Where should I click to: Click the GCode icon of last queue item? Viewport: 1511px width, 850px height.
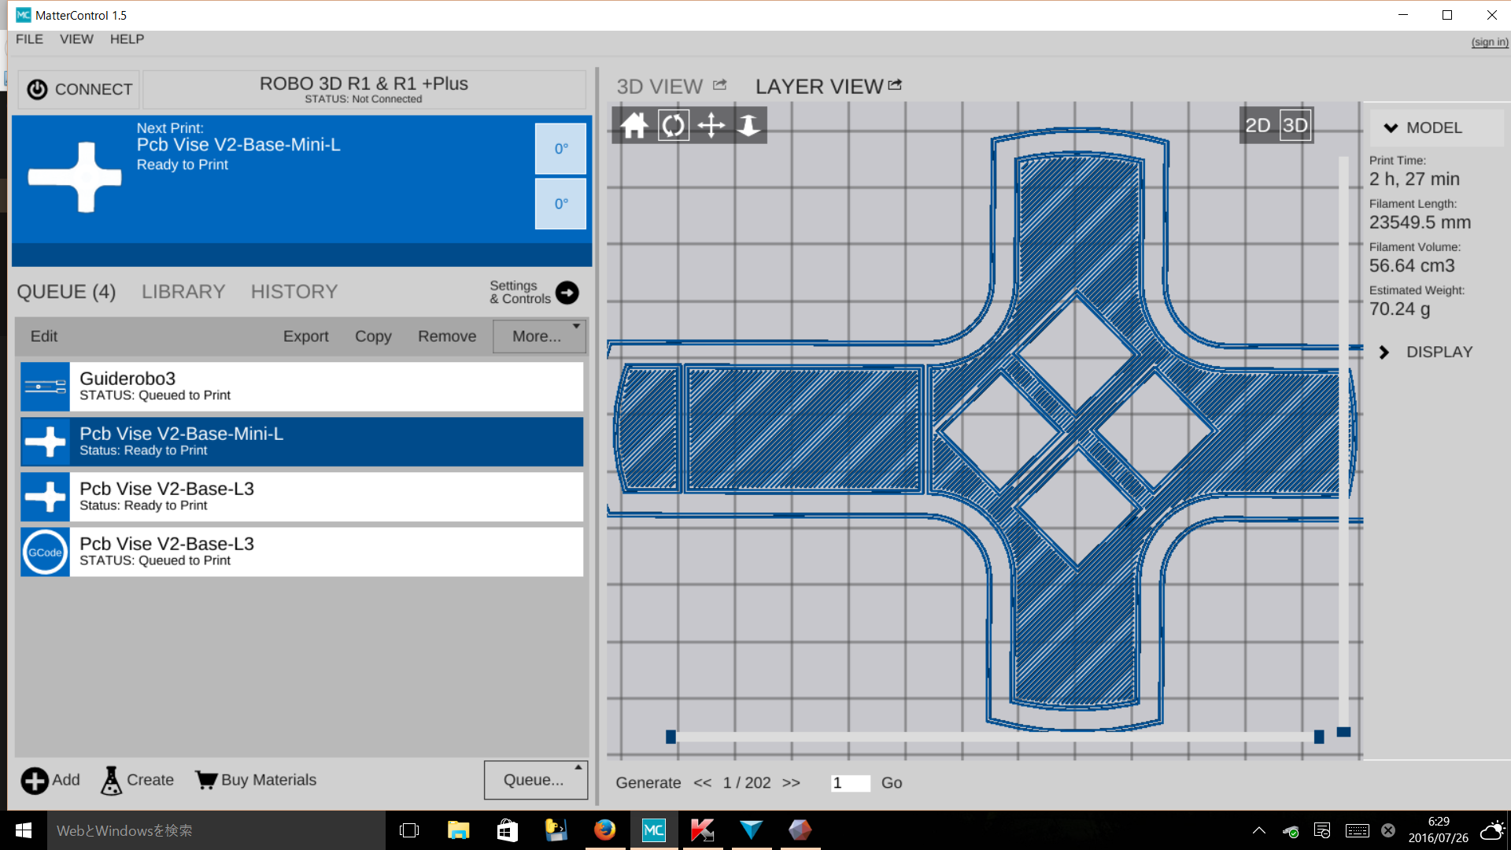pos(45,552)
